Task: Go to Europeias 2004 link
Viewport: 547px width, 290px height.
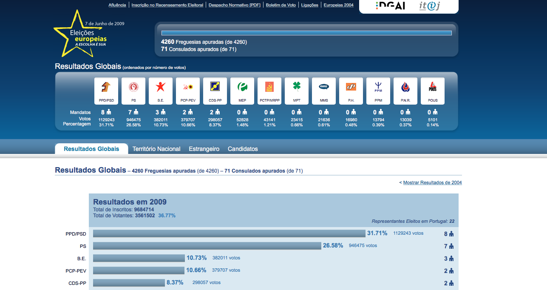Action: coord(338,5)
